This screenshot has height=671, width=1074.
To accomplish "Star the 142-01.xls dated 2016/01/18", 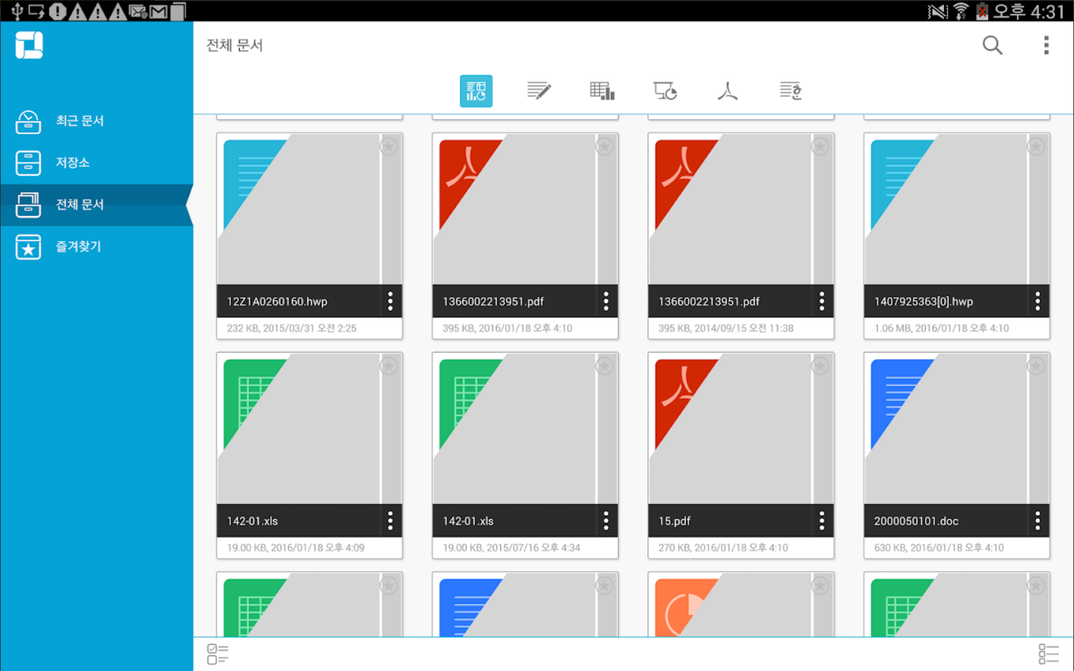I will pyautogui.click(x=389, y=365).
